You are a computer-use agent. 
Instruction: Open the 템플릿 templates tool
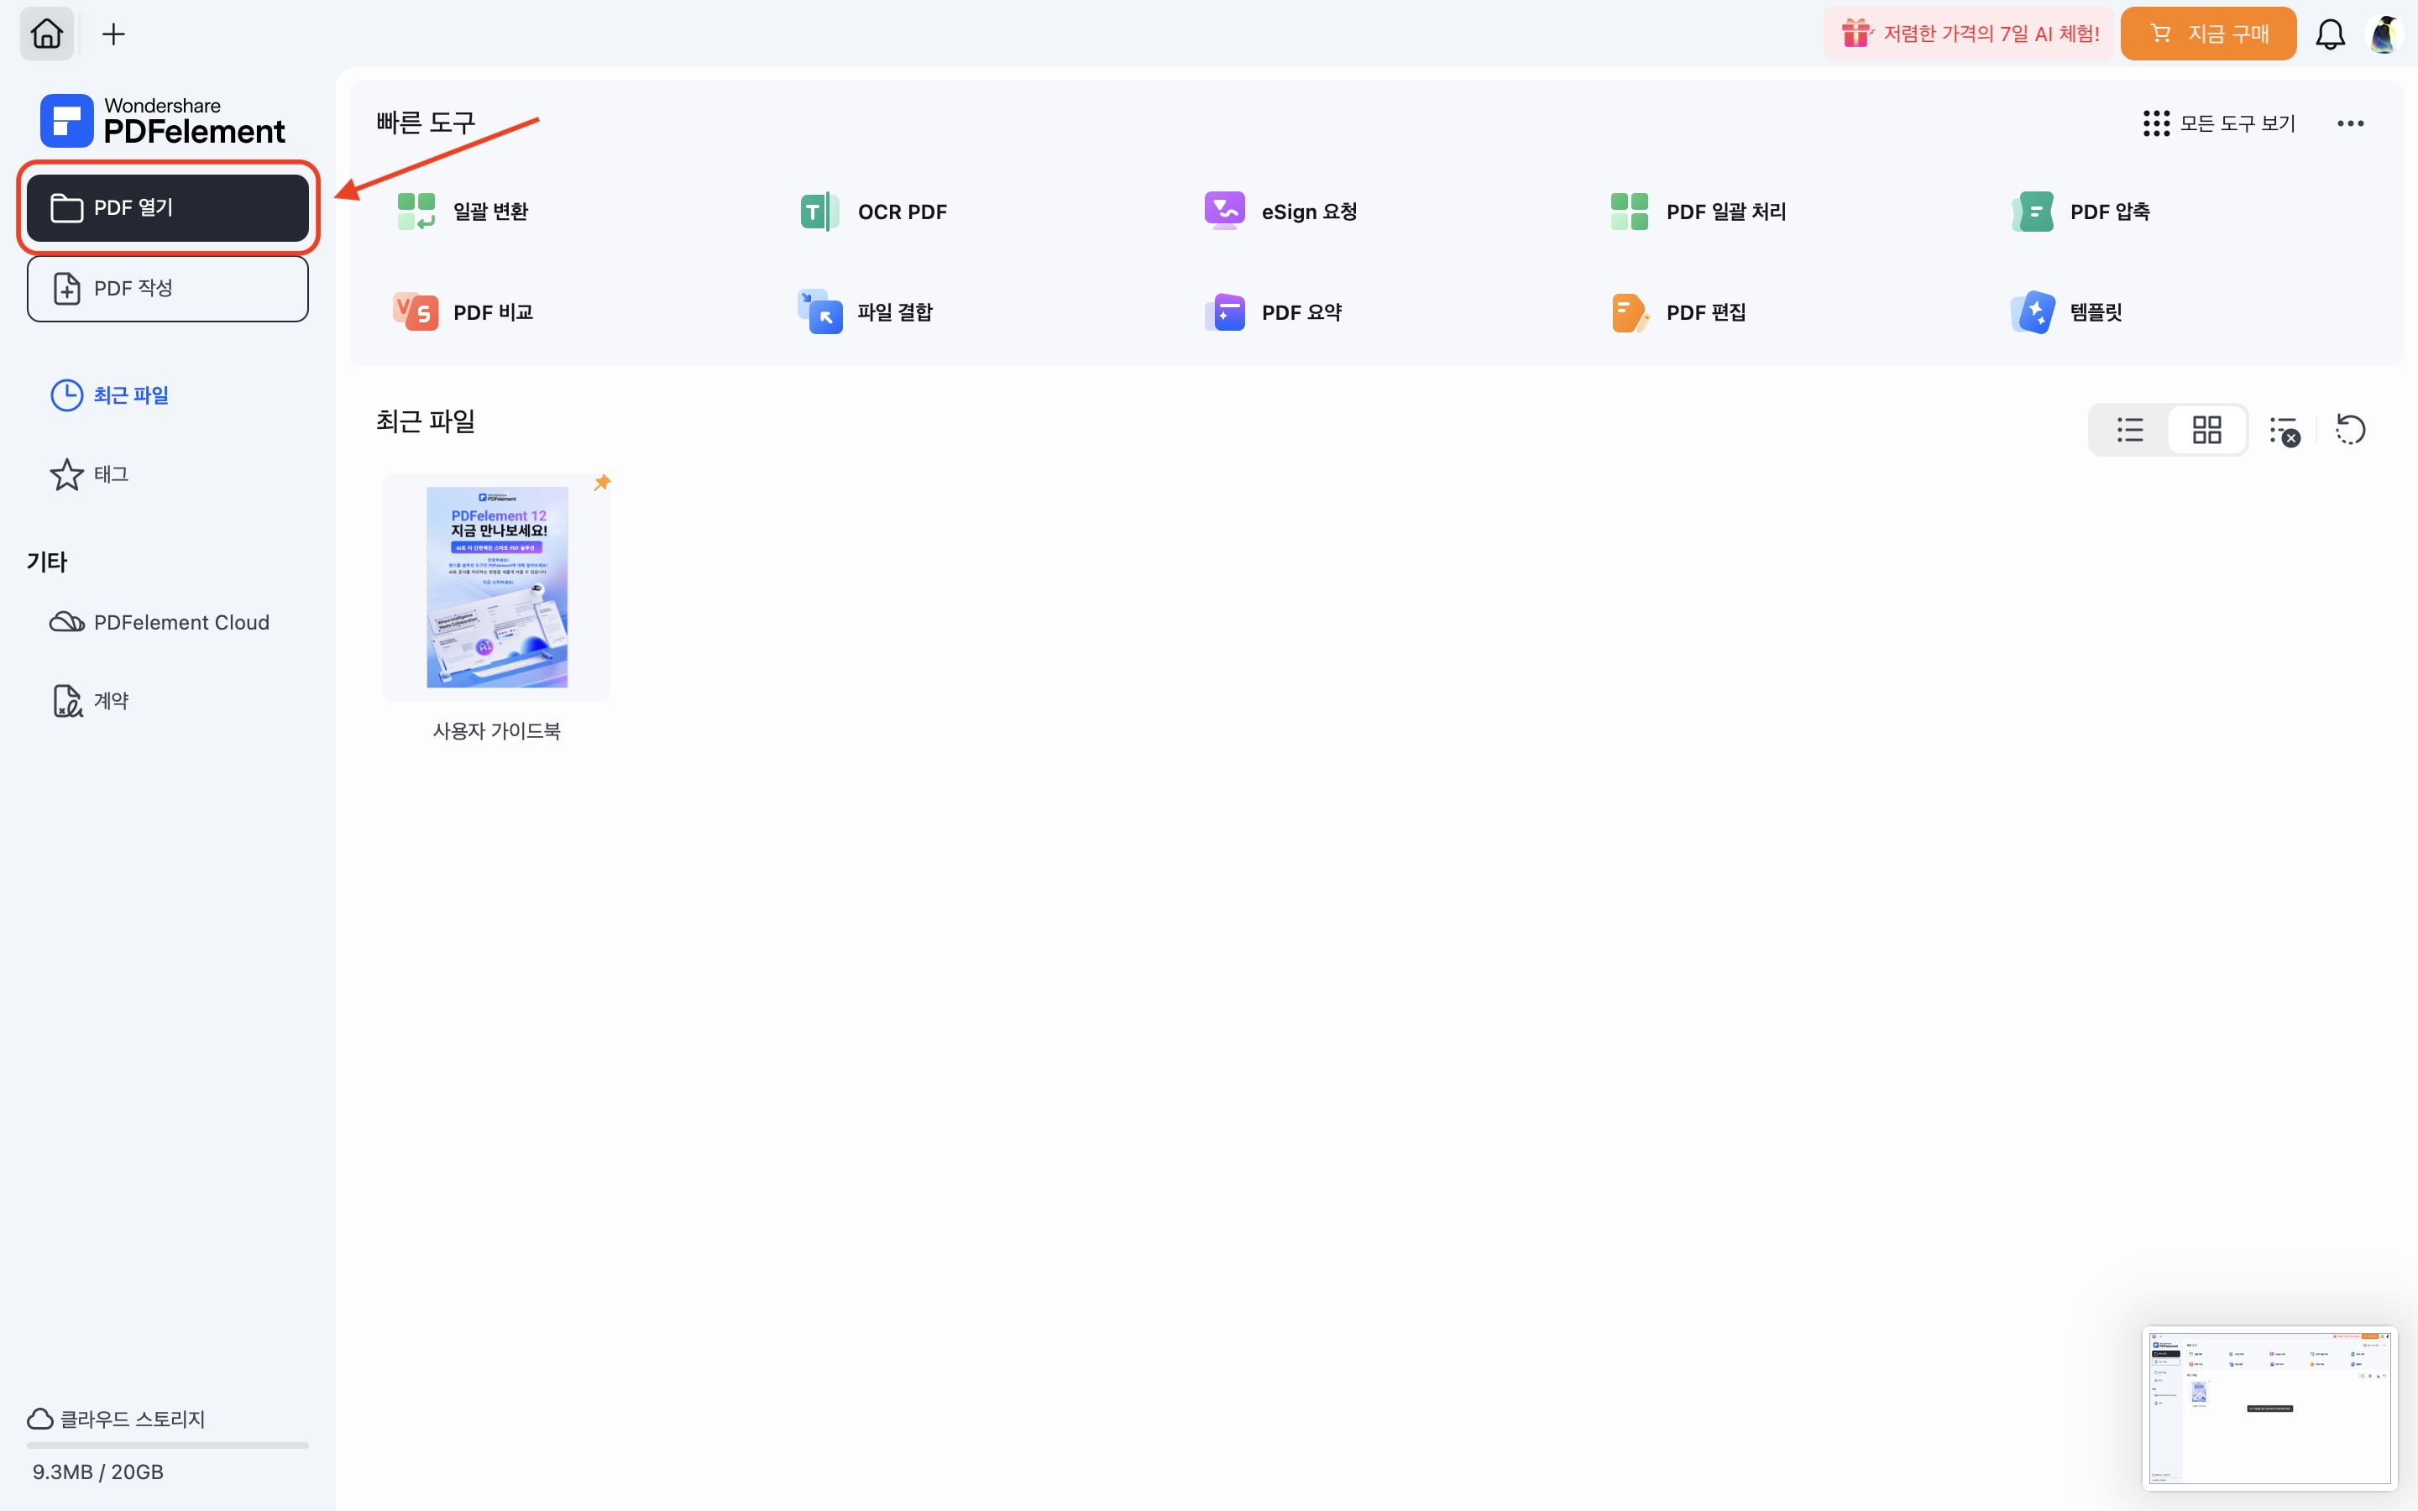[2066, 311]
